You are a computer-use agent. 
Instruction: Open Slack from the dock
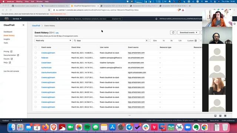(x=146, y=127)
